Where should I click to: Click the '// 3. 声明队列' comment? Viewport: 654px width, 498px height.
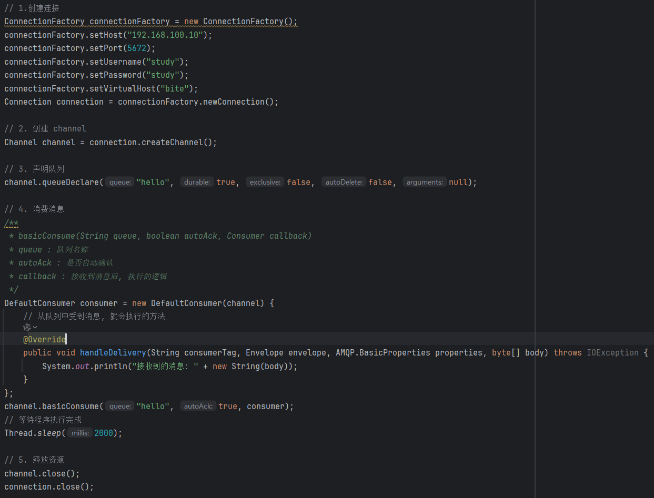coord(34,169)
